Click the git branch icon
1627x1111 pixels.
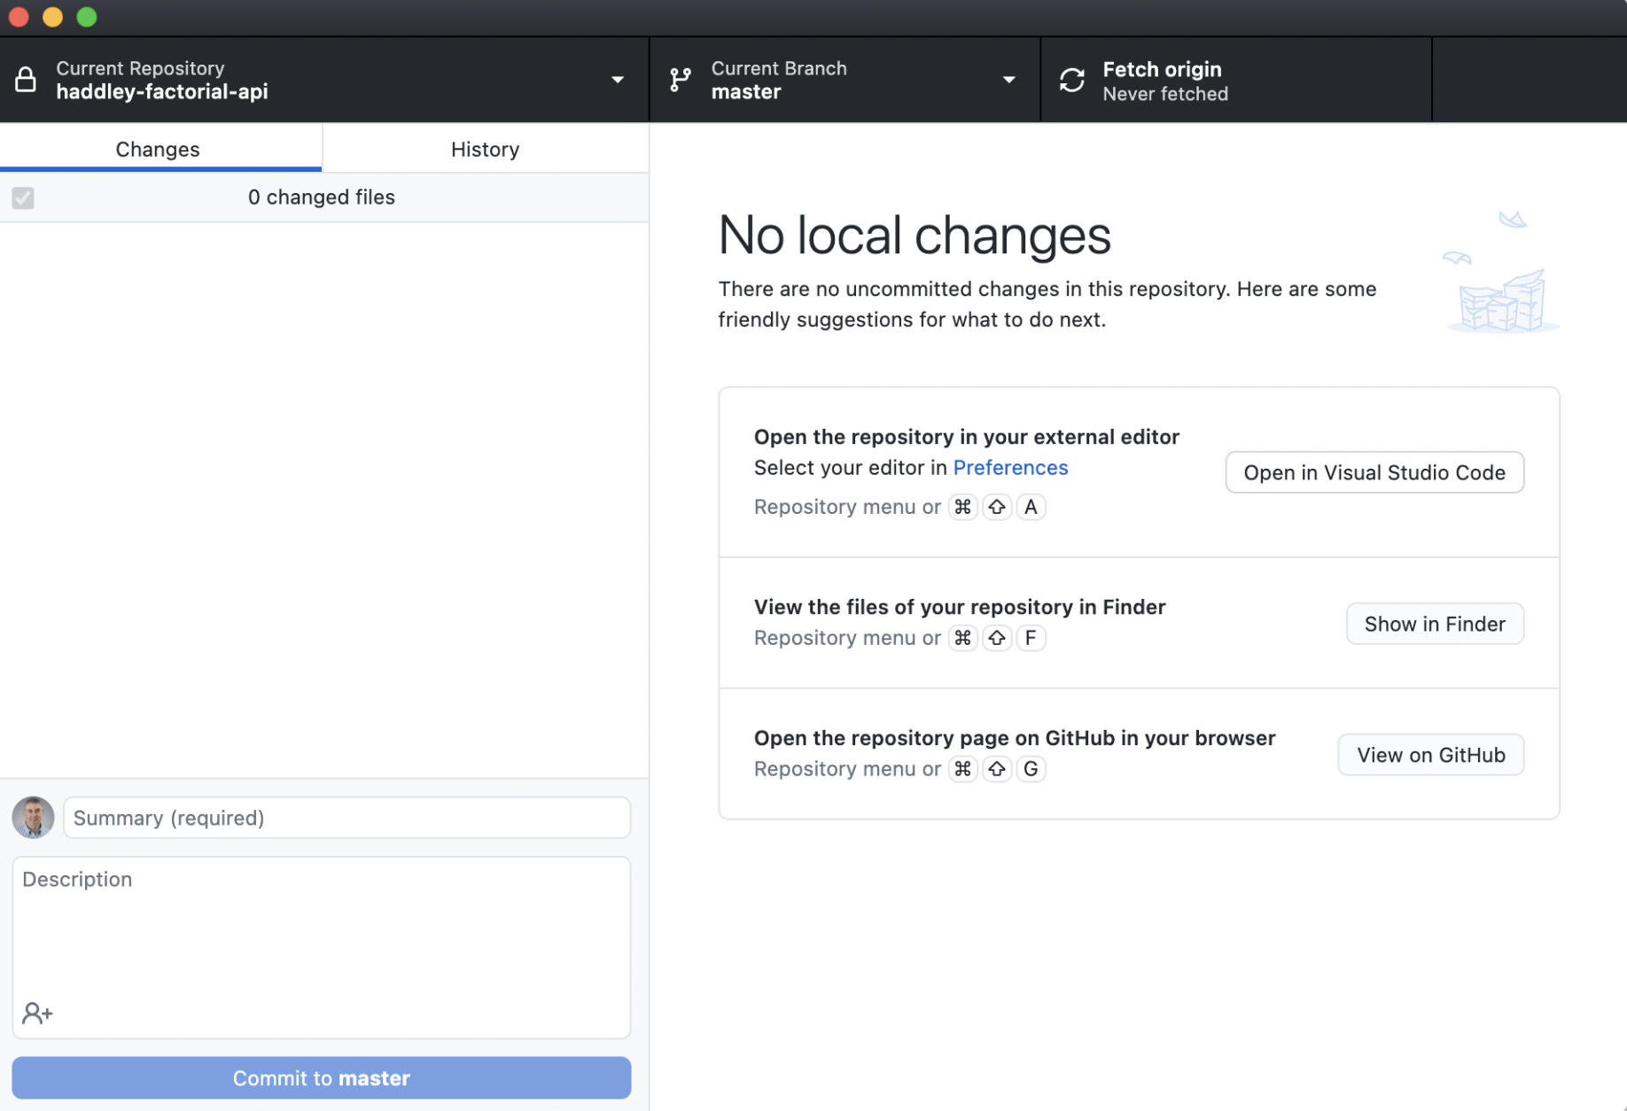(x=680, y=80)
